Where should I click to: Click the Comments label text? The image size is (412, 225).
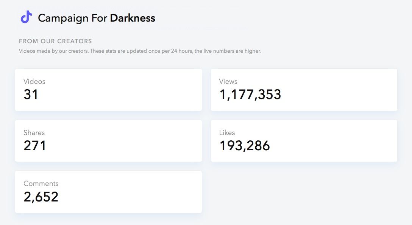[41, 183]
